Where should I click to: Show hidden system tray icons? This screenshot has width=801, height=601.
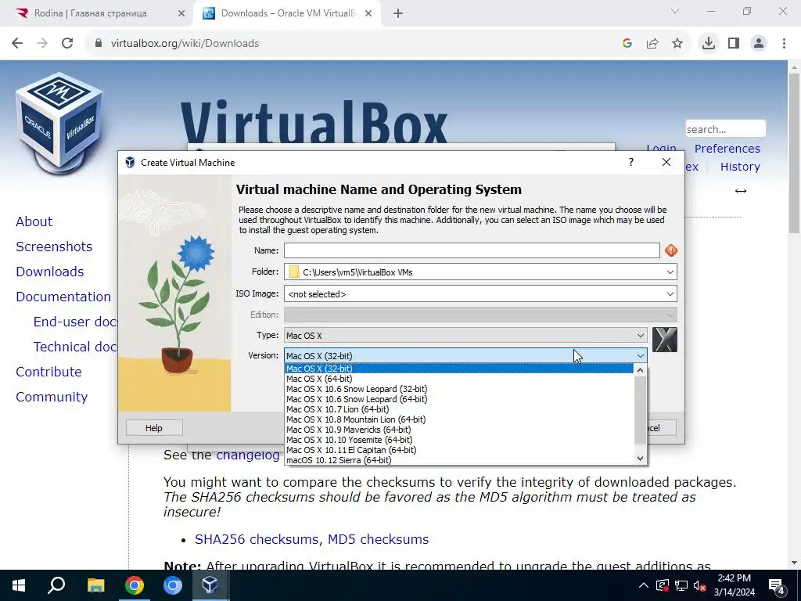[644, 585]
